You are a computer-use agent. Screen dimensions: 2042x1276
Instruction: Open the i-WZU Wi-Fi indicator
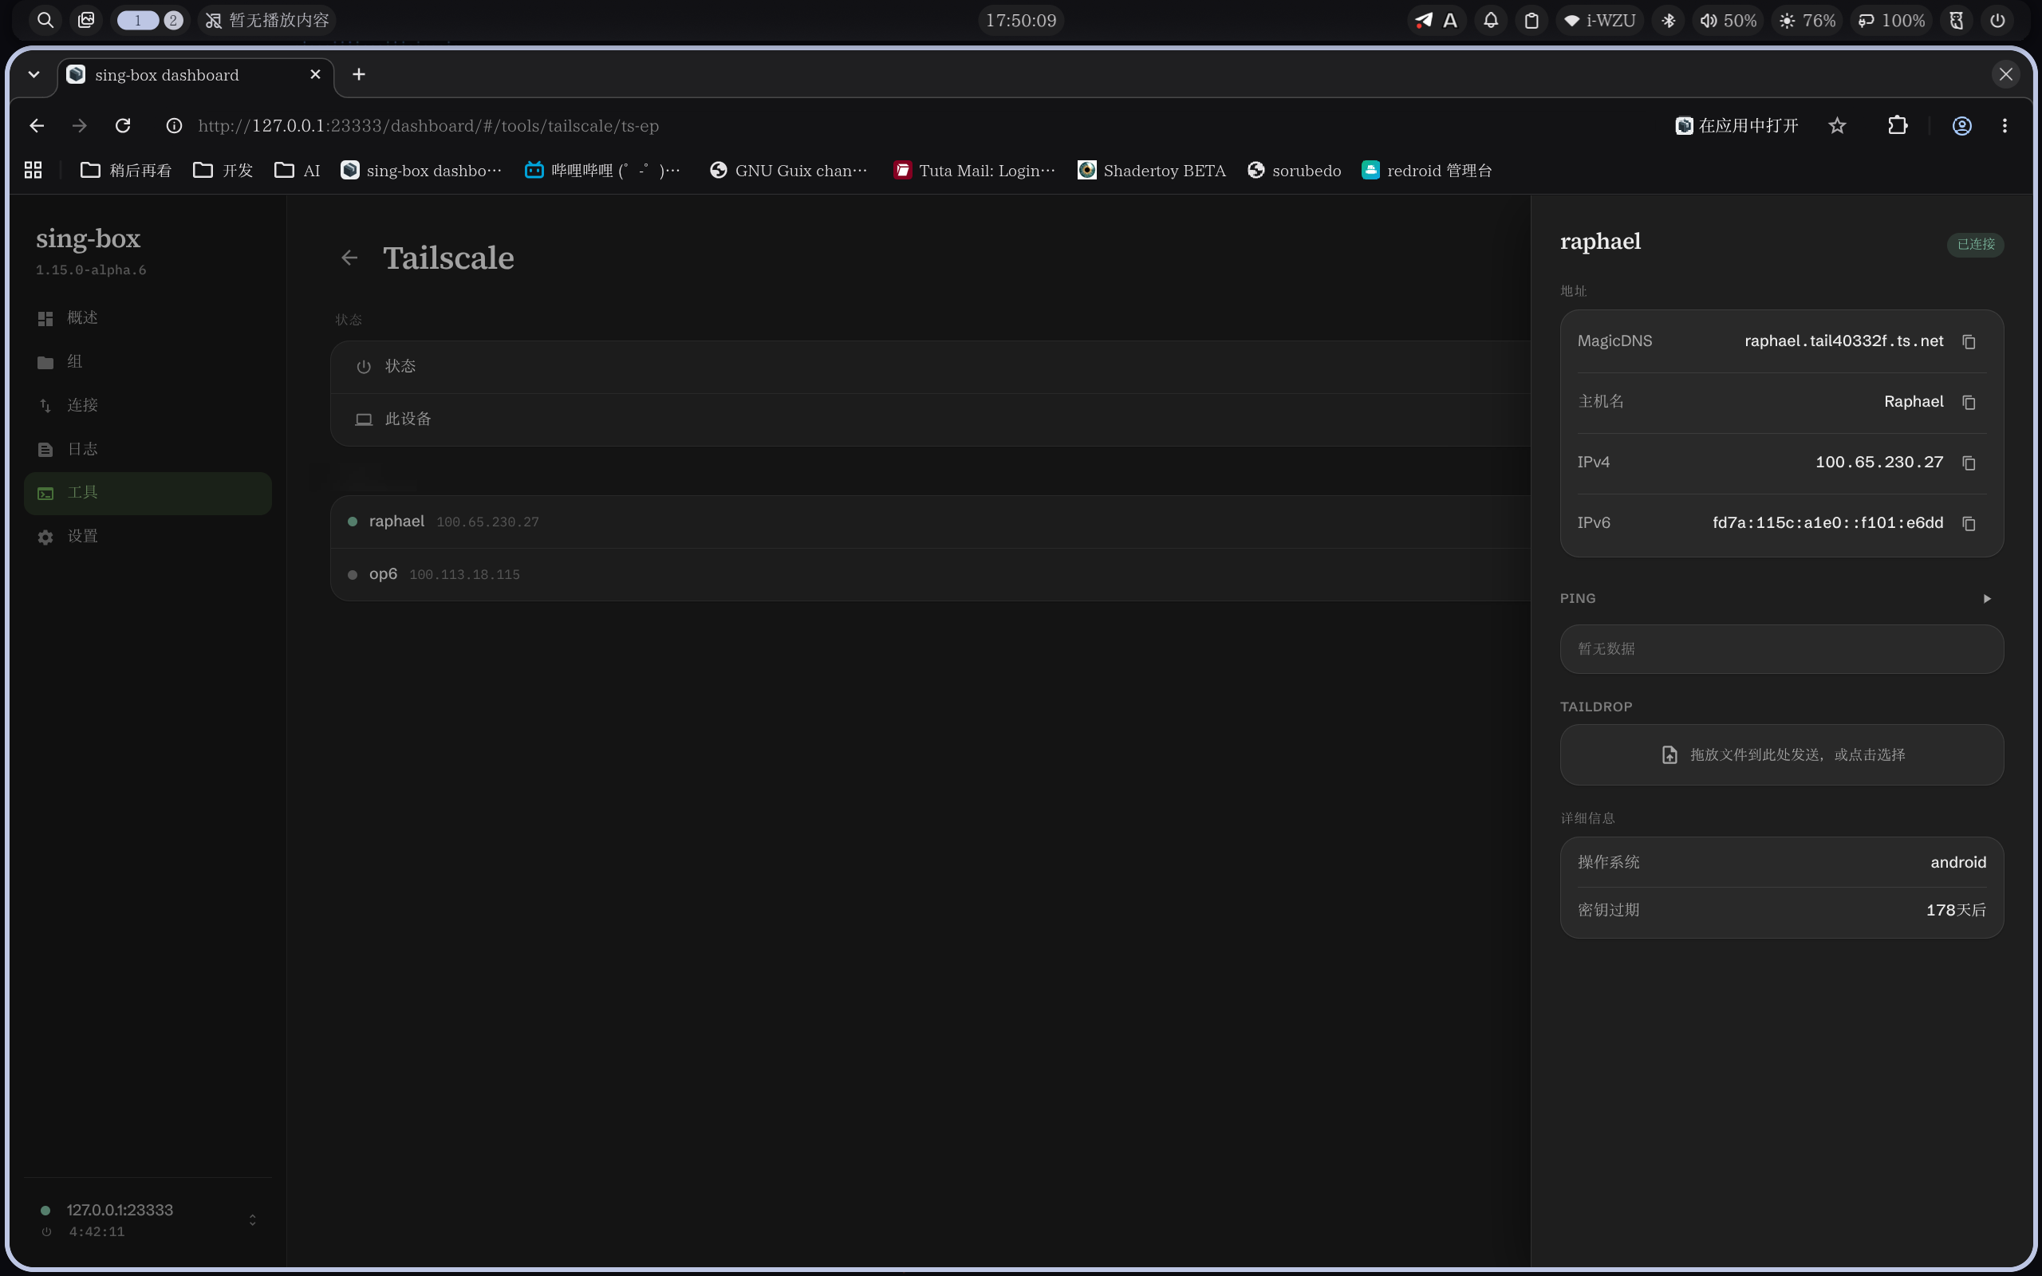[1600, 20]
